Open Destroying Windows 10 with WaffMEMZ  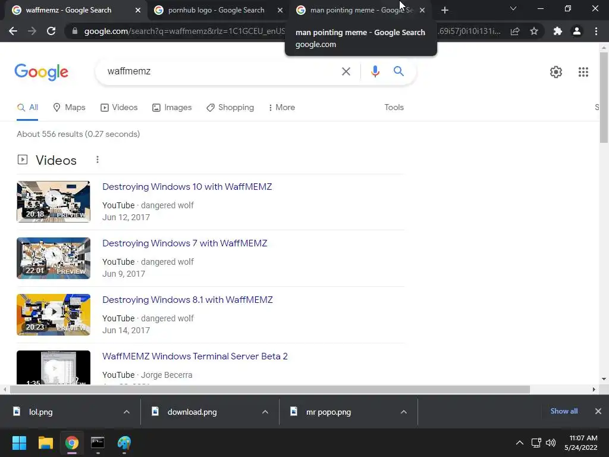[x=187, y=186]
